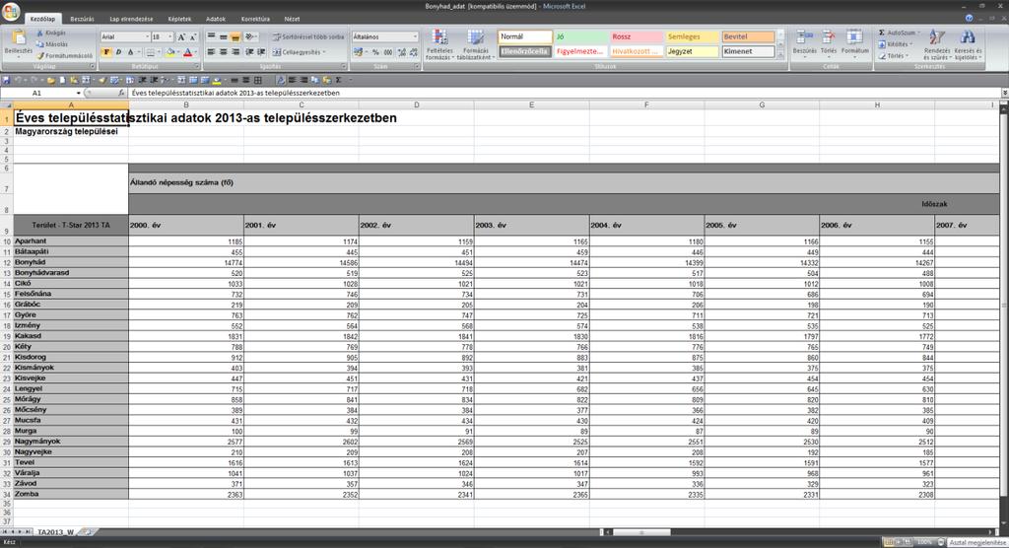Open the Name Box dropdown for A1
This screenshot has height=548, width=1009.
pyautogui.click(x=79, y=93)
